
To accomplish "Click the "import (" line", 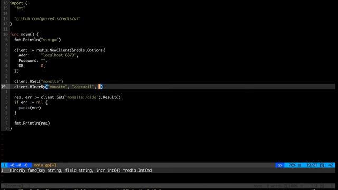I will 19,3.
